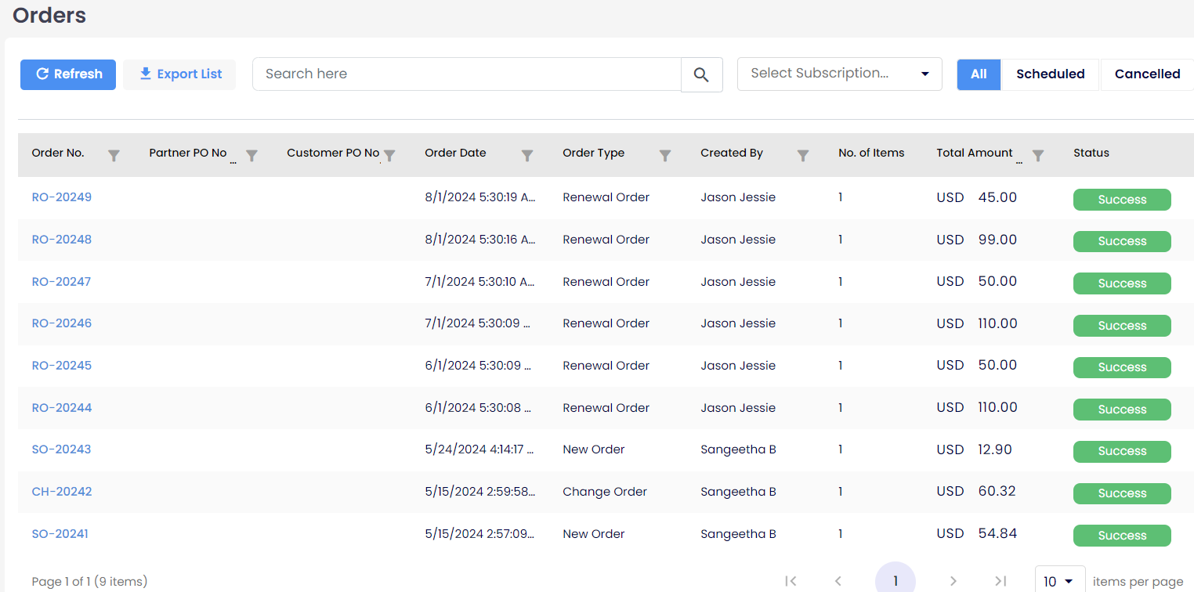Click amount 54.84 cell

997,533
